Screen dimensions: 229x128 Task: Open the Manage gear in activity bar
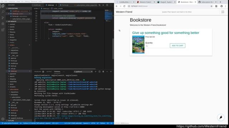[3, 119]
